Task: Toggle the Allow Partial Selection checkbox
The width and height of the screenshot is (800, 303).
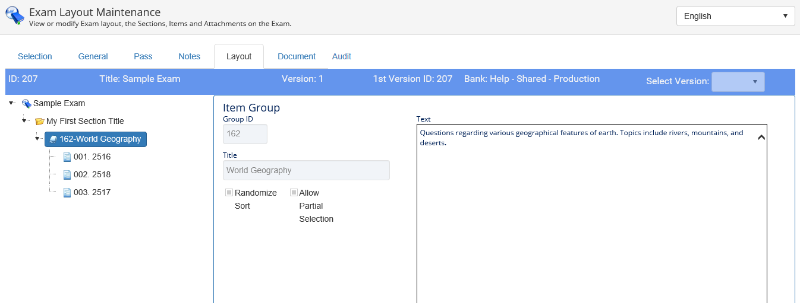Action: pos(294,193)
